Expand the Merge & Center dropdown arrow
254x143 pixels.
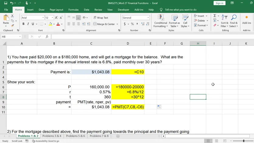(x=117, y=24)
